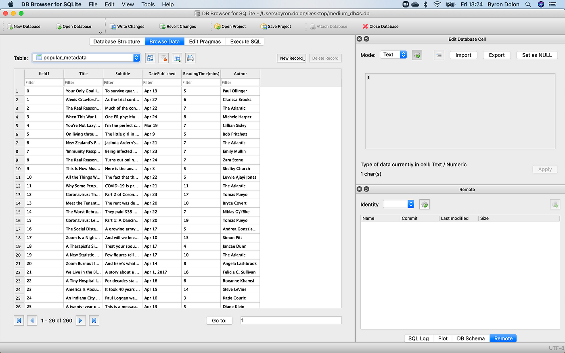Screen dimensions: 565x353
Task: Click the Export button in Edit Cell
Action: [x=497, y=55]
